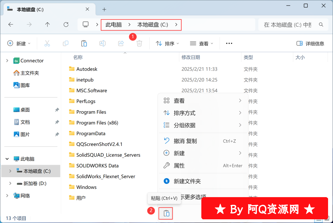Click chevron between 此电脑 and 本地磁盘
Screen dimensions: 333x223
point(129,25)
